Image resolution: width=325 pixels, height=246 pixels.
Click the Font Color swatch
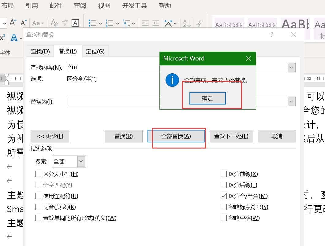point(14,38)
